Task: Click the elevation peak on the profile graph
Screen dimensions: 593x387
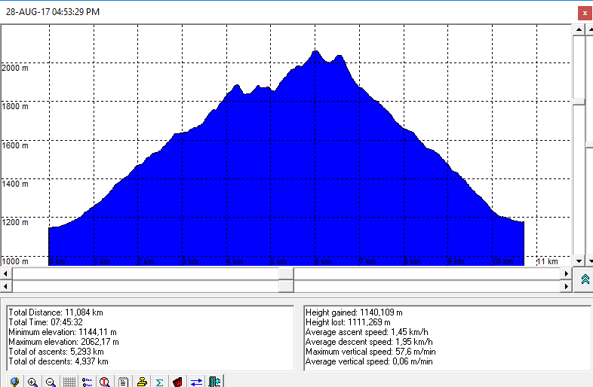Action: (315, 51)
